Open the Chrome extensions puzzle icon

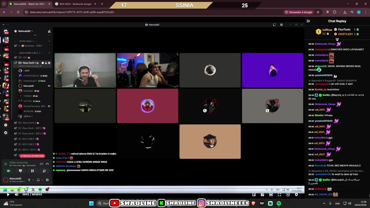click(335, 12)
